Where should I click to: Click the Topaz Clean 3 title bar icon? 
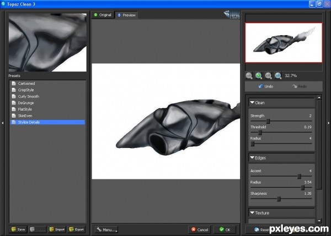click(3, 4)
